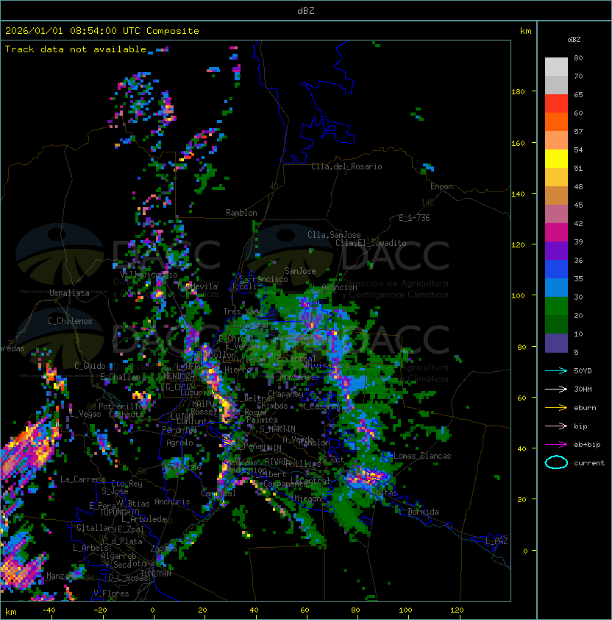612x620 pixels.
Task: Click the 'eb+bip' legend label
Action: click(587, 445)
